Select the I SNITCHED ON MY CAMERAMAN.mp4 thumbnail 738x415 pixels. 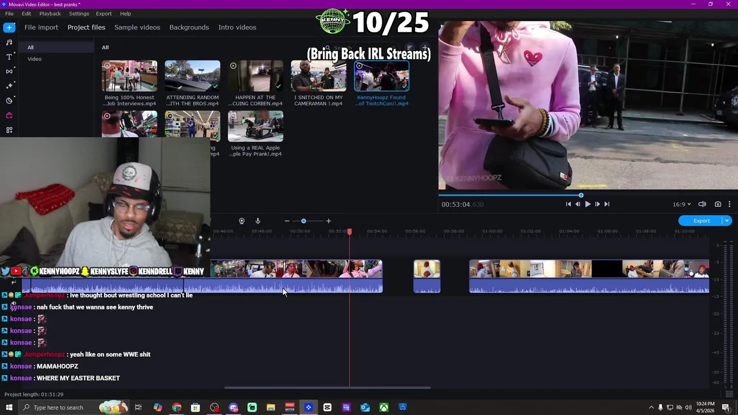pyautogui.click(x=318, y=76)
